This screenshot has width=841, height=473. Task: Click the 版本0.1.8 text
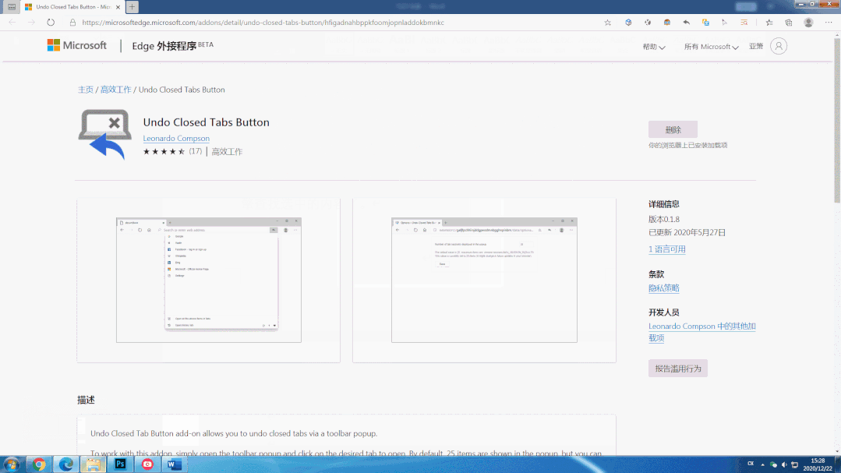tap(664, 219)
